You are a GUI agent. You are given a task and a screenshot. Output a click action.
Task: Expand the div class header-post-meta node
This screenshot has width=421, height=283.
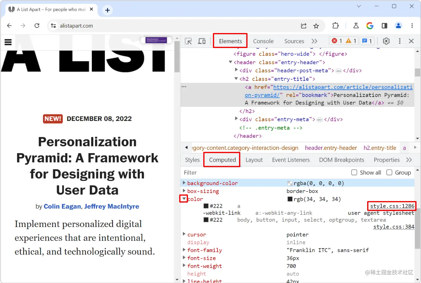[x=236, y=70]
